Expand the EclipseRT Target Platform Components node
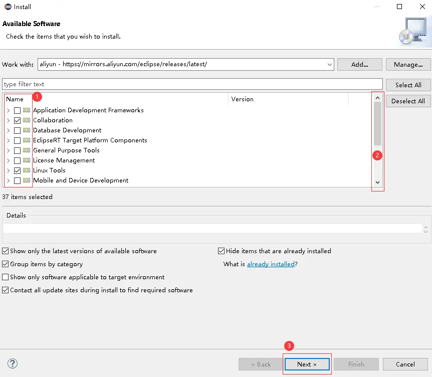This screenshot has height=377, width=432. tap(8, 140)
